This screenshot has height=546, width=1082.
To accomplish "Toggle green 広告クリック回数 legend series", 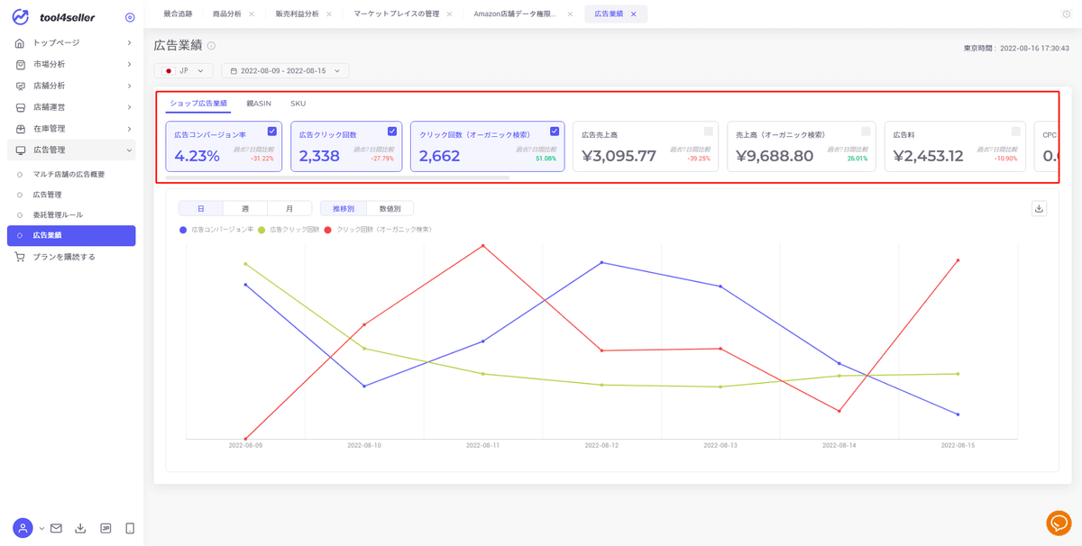I will [289, 230].
